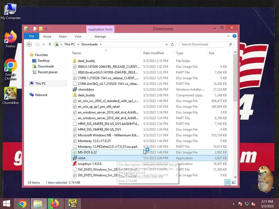Image resolution: width=279 pixels, height=209 pixels.
Task: Open the File tab
Action: [x=32, y=36]
